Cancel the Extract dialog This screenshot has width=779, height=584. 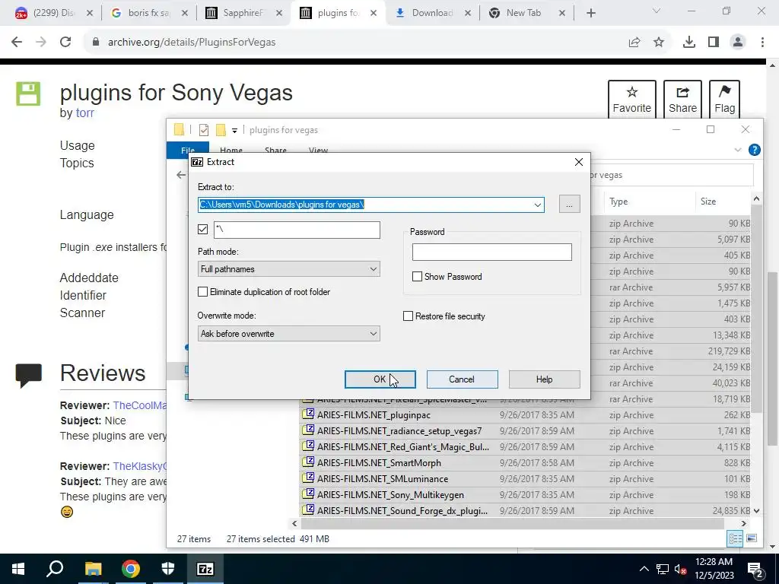[x=462, y=379]
